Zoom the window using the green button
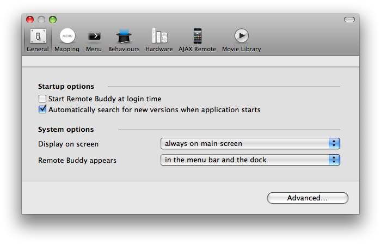The image size is (381, 244). pos(53,20)
